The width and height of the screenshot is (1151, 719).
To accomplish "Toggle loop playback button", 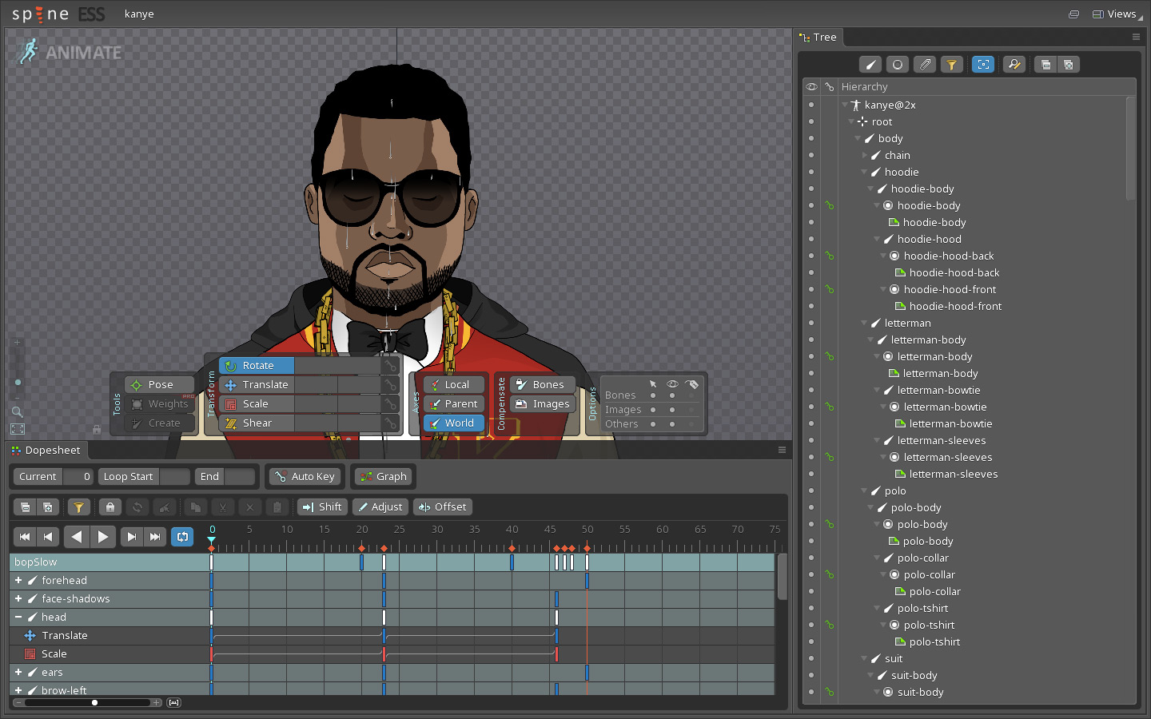I will point(182,537).
